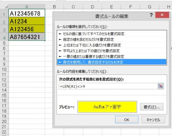The width and height of the screenshot is (172, 136).
Task: Select rule type 数式を使用して、書式設定するセルを決定
Action: pos(112,62)
